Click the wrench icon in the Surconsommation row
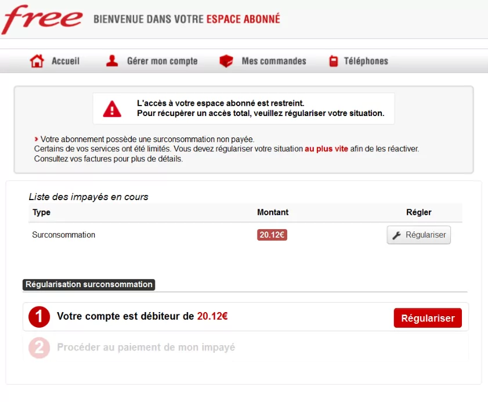Screen dimensions: 488x402 click(396, 236)
